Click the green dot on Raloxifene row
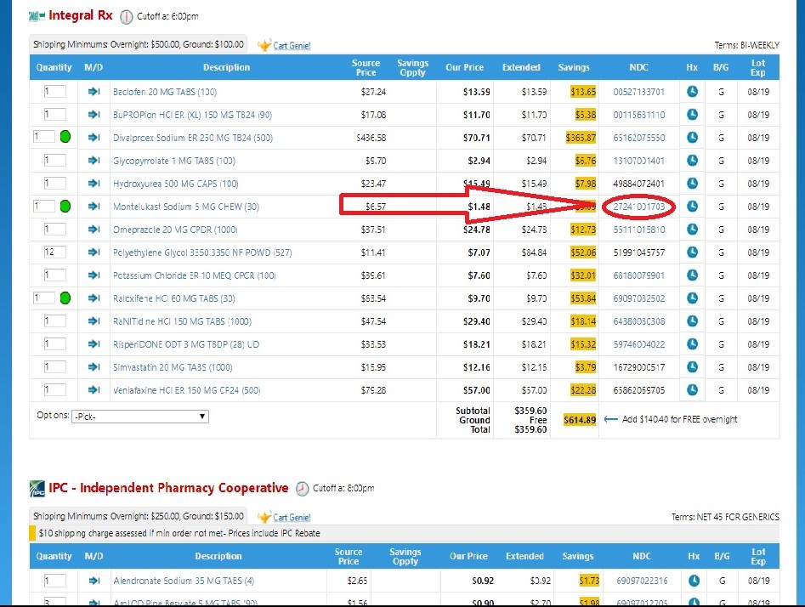 click(x=65, y=298)
